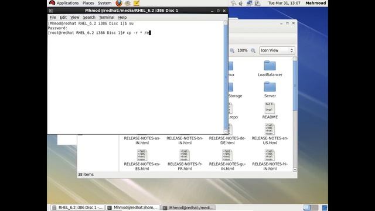Click the file manager scroll down arrow

295,169
